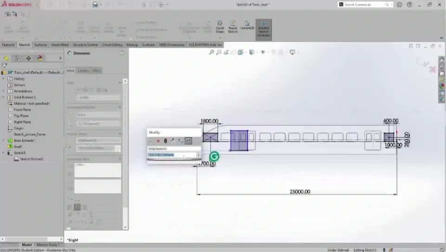Open the DisplayManager tab icon

click(x=39, y=58)
